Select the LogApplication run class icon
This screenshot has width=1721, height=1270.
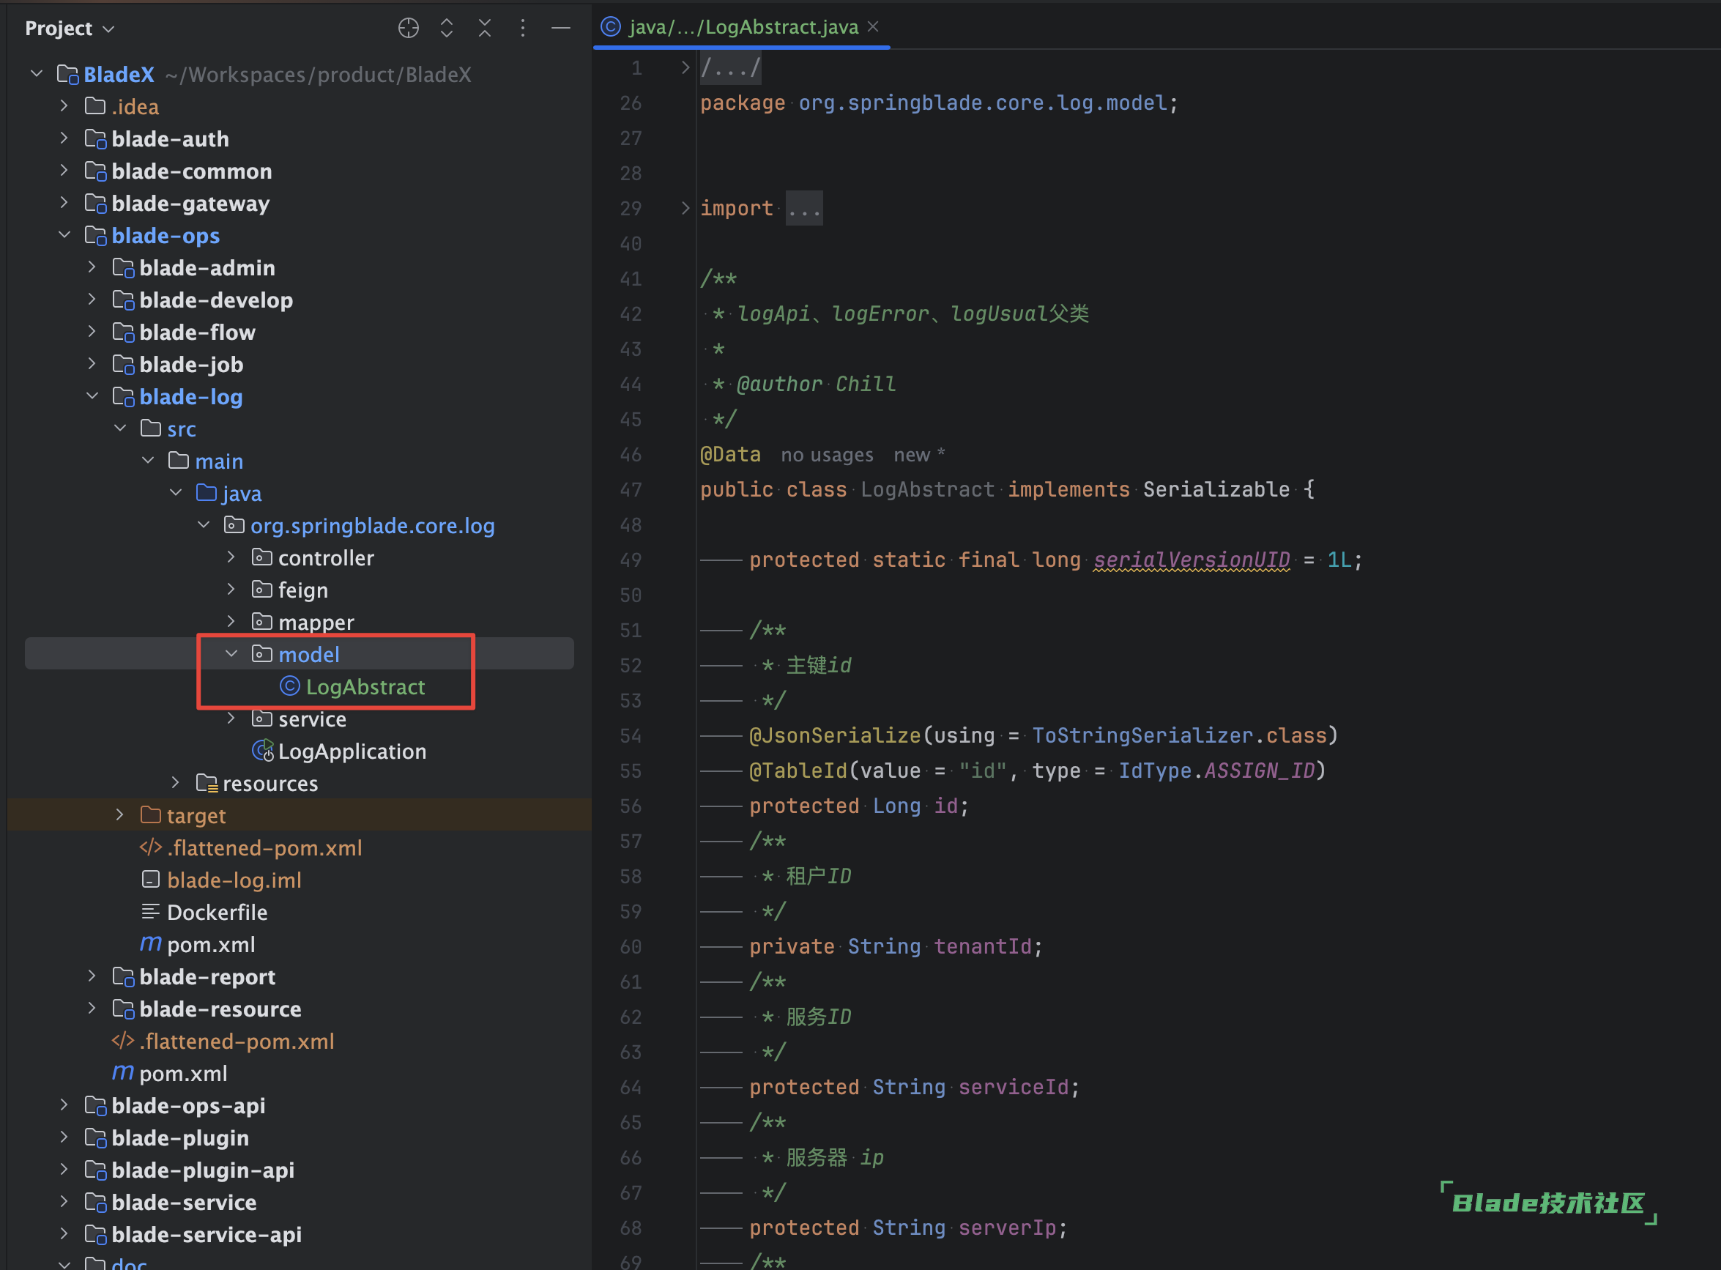(x=263, y=750)
